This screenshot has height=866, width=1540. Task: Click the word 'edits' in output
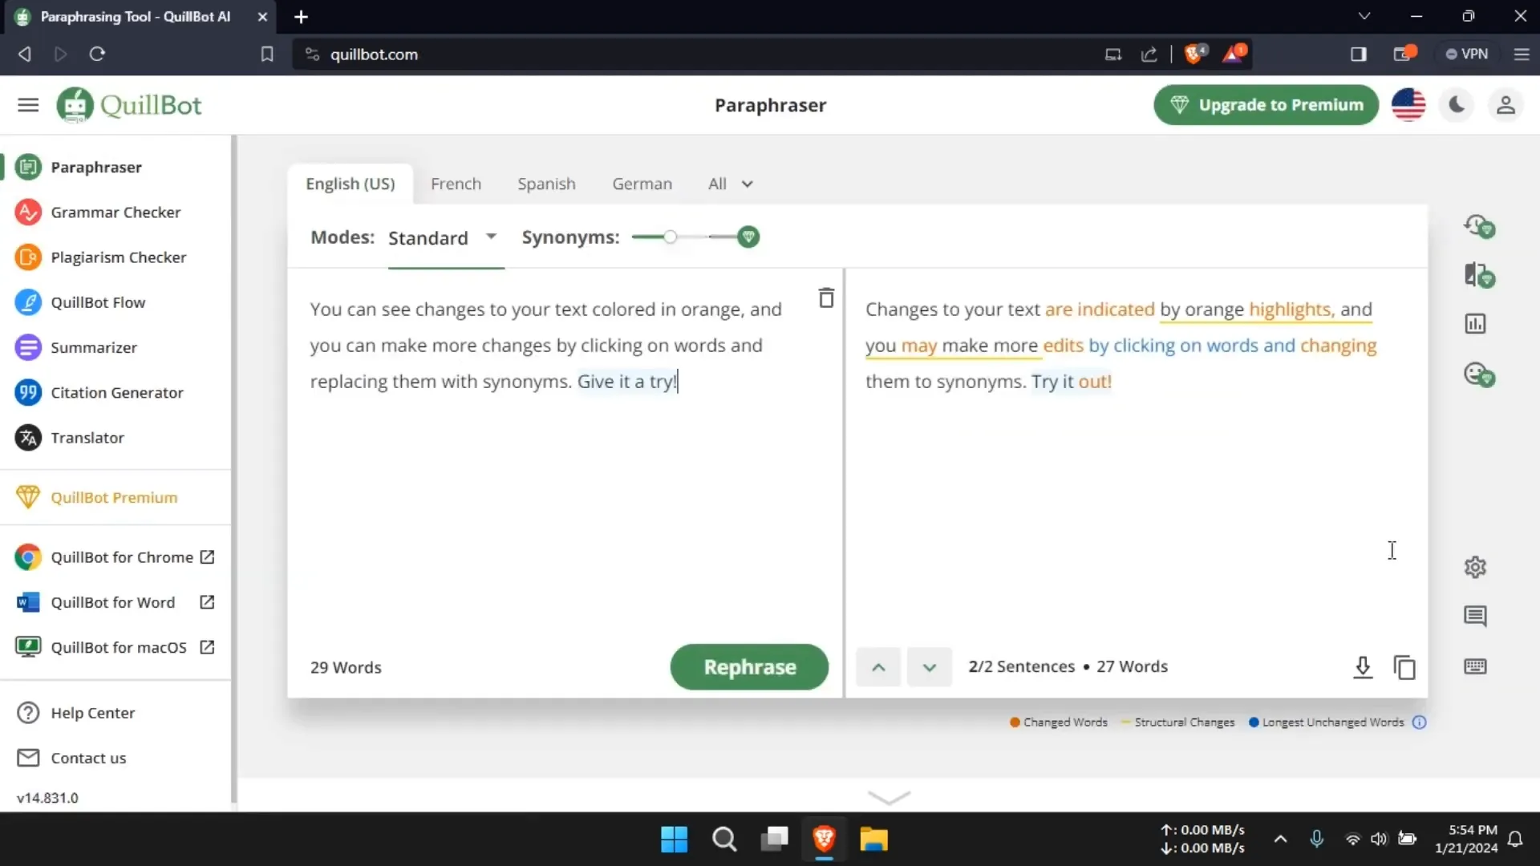pyautogui.click(x=1063, y=346)
